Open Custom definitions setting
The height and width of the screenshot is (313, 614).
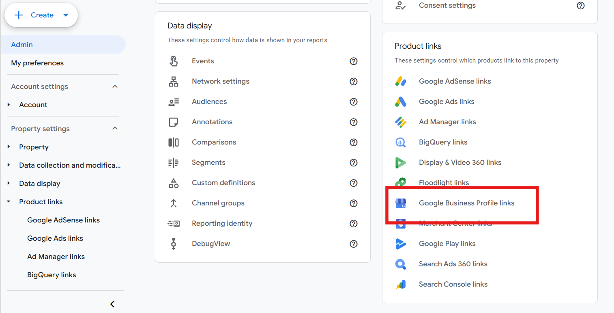pyautogui.click(x=223, y=183)
